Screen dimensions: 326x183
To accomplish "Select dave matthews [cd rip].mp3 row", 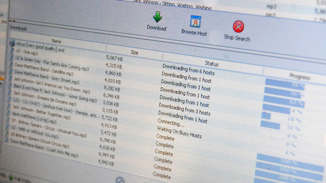I will point(34,117).
